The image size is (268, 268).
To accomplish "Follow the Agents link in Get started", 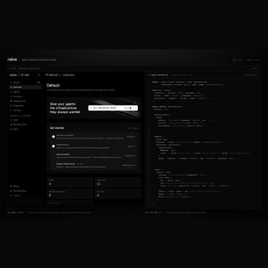I will click(132, 147).
